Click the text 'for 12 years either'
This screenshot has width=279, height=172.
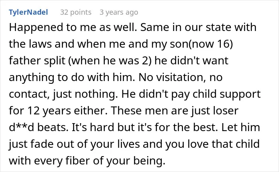tap(58, 111)
